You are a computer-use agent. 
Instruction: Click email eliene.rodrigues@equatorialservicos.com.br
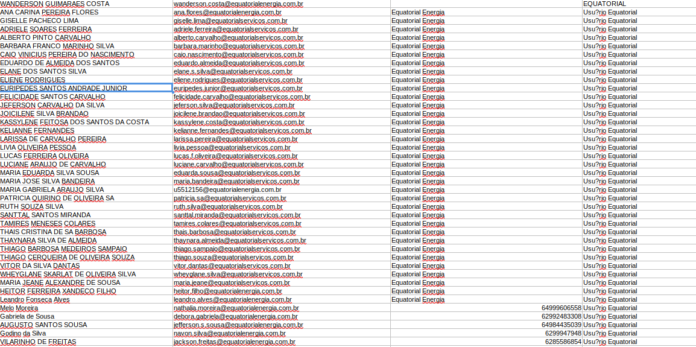pyautogui.click(x=238, y=80)
